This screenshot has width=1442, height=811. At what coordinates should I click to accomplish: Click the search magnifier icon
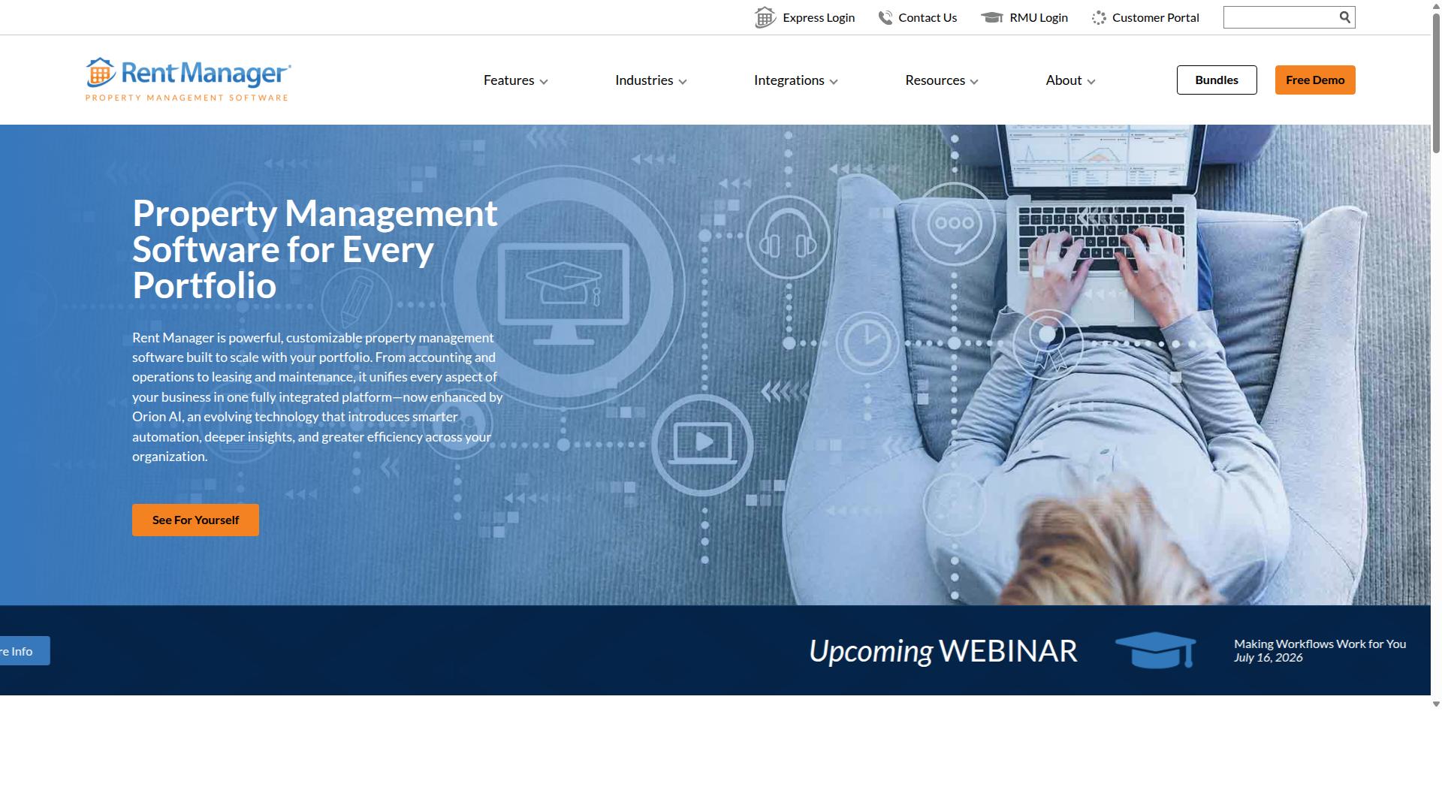pos(1344,17)
